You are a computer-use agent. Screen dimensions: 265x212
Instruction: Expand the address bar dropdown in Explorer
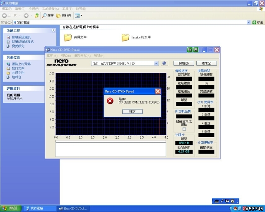pyautogui.click(x=248, y=22)
